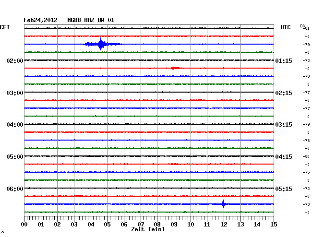Click the 03:15 UTC time label
This screenshot has height=237, width=312.
[x=284, y=125]
